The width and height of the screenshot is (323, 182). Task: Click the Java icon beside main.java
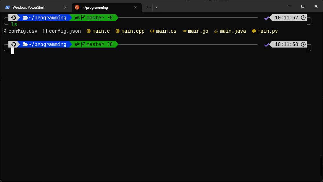[216, 31]
